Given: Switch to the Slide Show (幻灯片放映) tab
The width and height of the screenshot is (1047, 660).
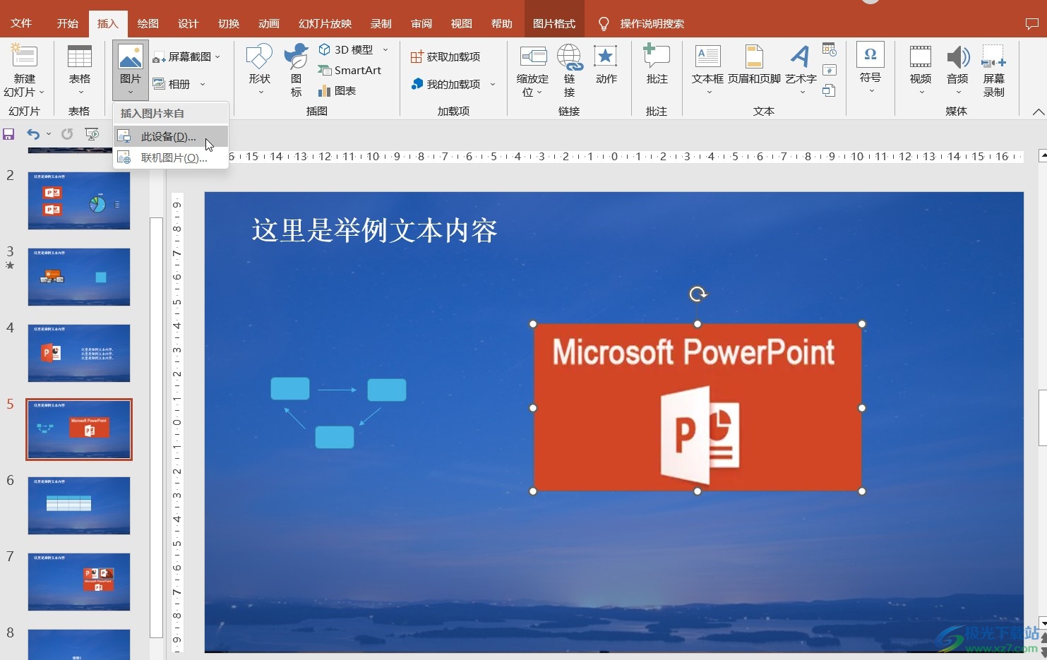Looking at the screenshot, I should click(x=325, y=23).
